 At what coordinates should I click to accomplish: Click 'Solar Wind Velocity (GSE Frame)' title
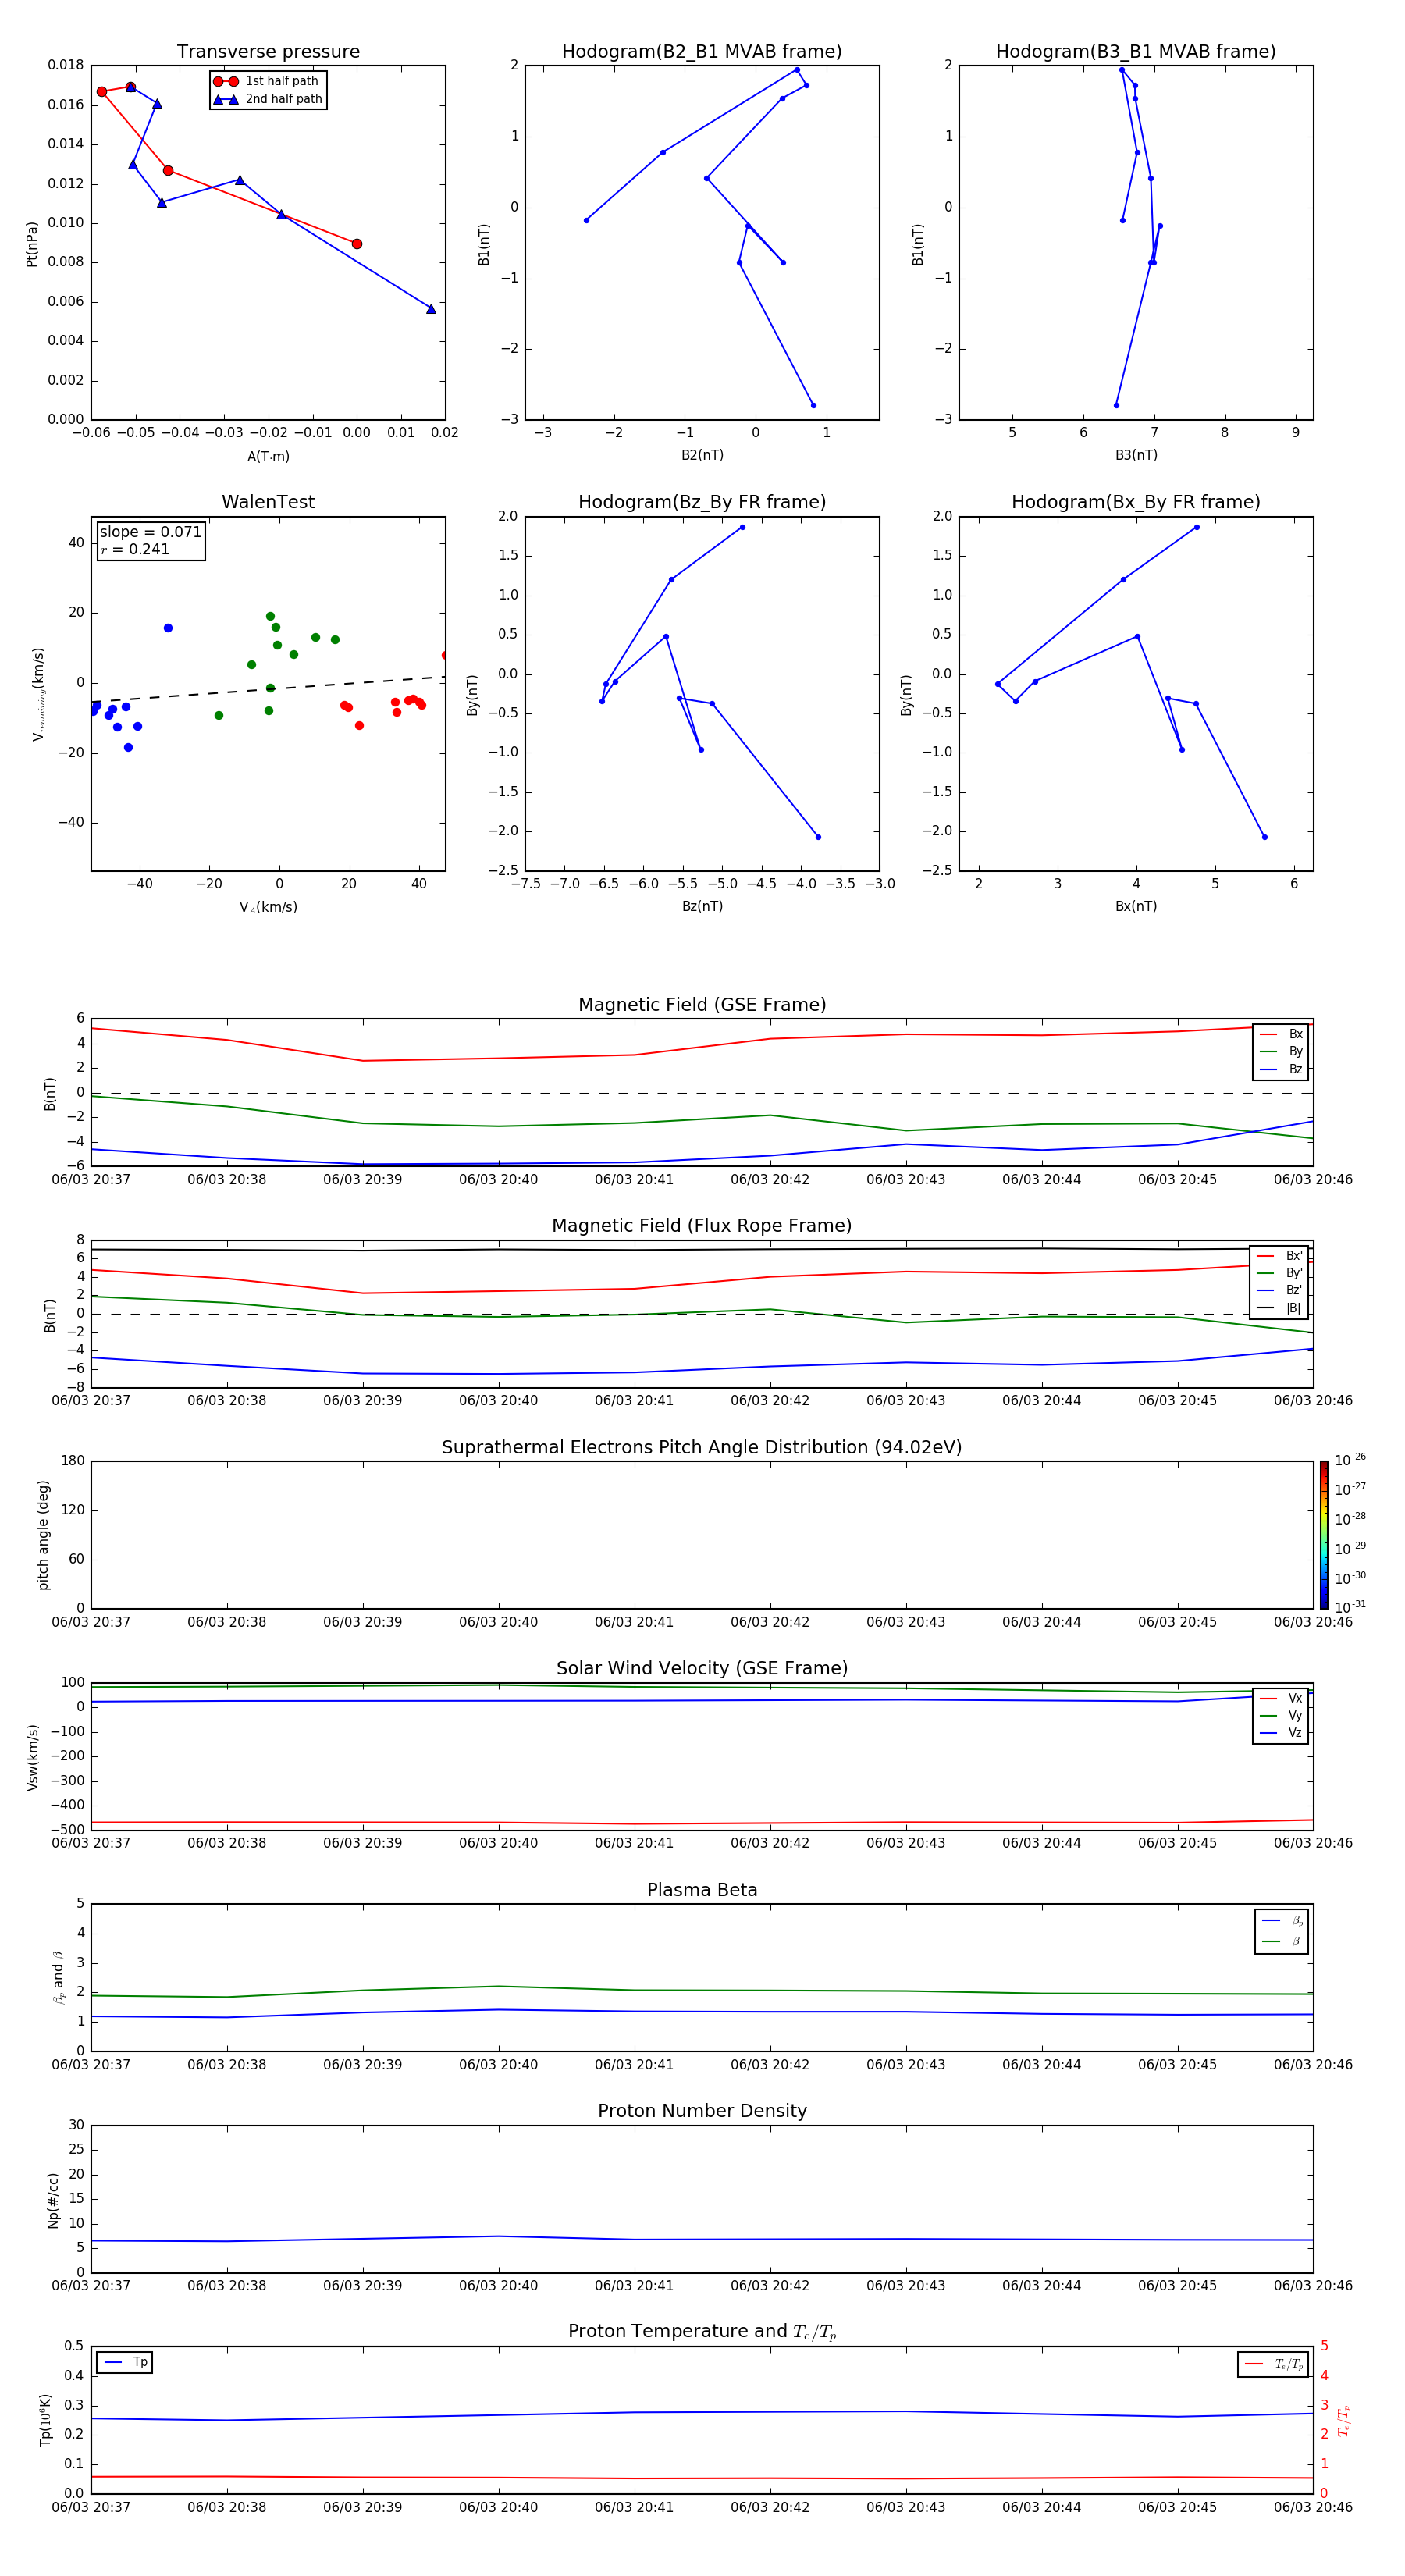pos(702,1668)
